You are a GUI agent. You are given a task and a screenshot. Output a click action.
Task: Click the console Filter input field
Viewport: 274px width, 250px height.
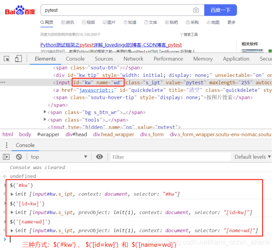pyautogui.click(x=171, y=157)
